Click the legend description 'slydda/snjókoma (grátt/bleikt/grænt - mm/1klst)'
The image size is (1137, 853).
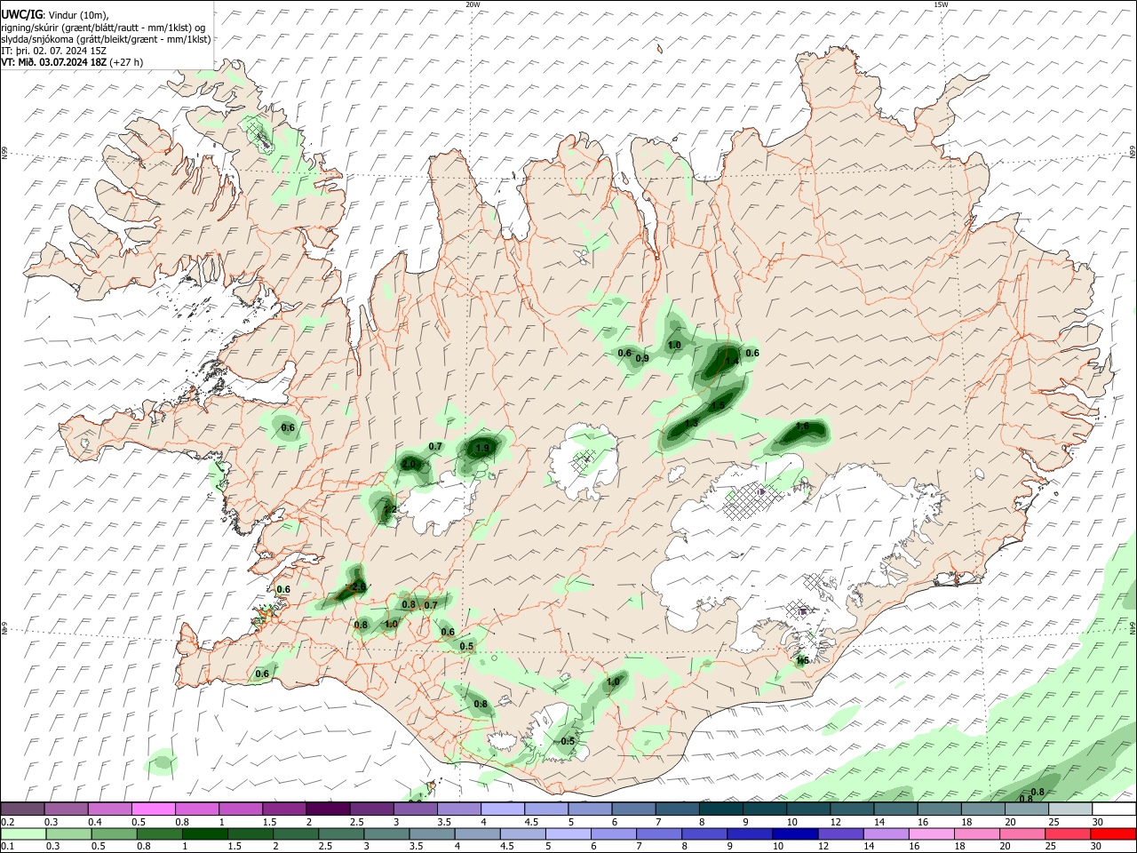click(x=106, y=39)
